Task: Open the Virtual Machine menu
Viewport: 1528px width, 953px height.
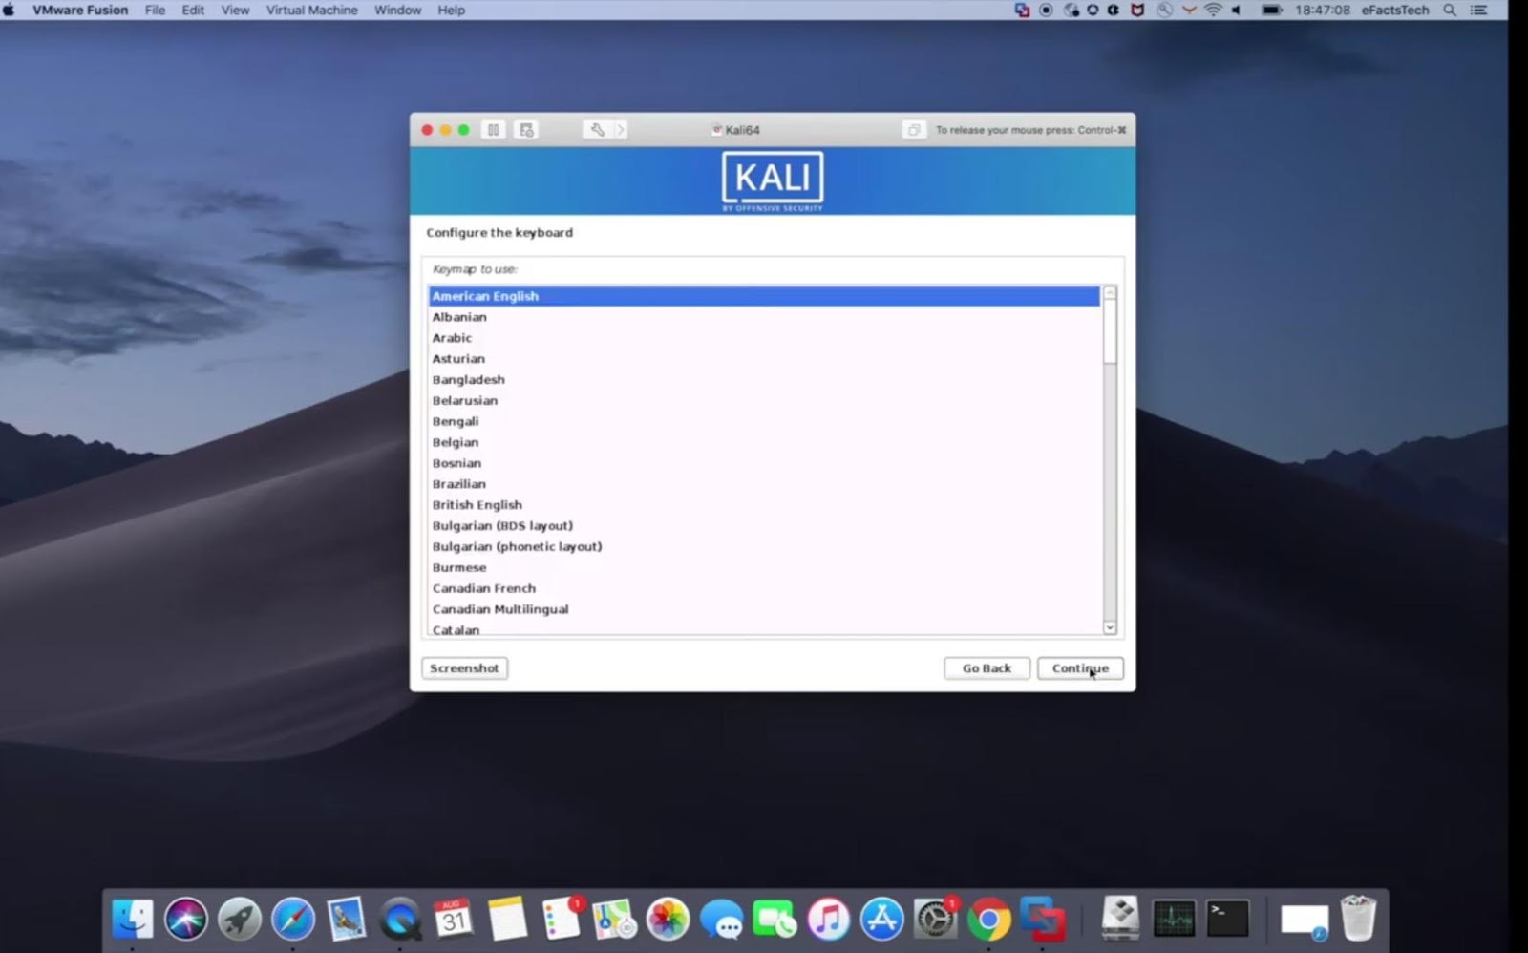Action: coord(311,11)
